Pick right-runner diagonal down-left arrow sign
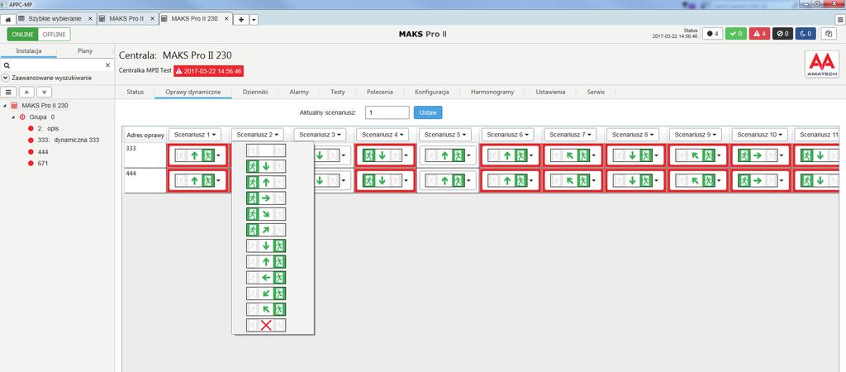This screenshot has height=372, width=846. click(266, 293)
